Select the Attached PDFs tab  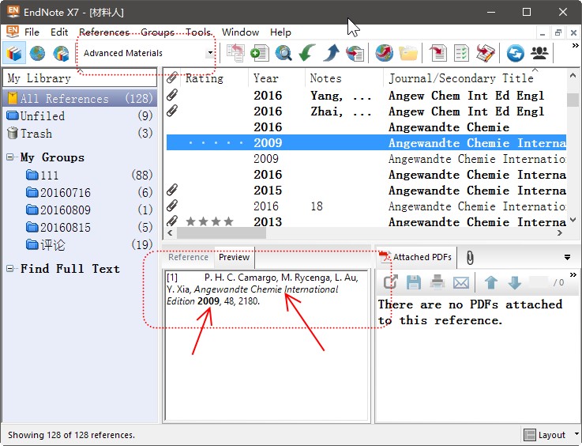pos(422,257)
